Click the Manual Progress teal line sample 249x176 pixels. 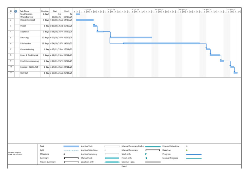tap(194, 158)
